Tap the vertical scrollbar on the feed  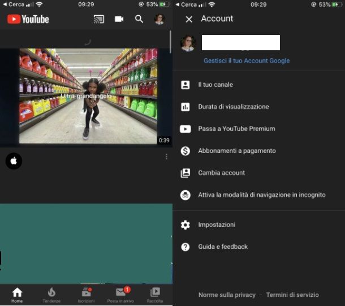170,42
